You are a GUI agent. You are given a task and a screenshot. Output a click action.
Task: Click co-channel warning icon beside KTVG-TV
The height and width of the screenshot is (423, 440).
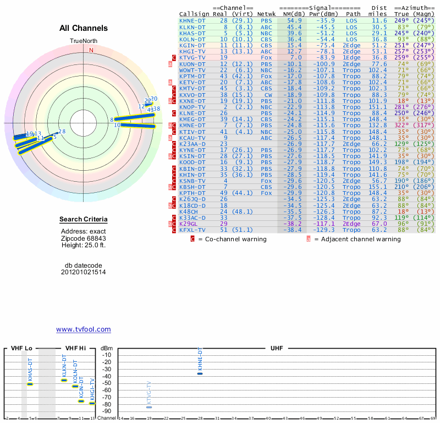point(174,57)
